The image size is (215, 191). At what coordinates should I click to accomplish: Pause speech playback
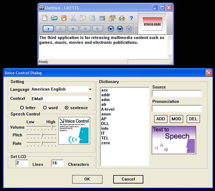tap(61, 29)
